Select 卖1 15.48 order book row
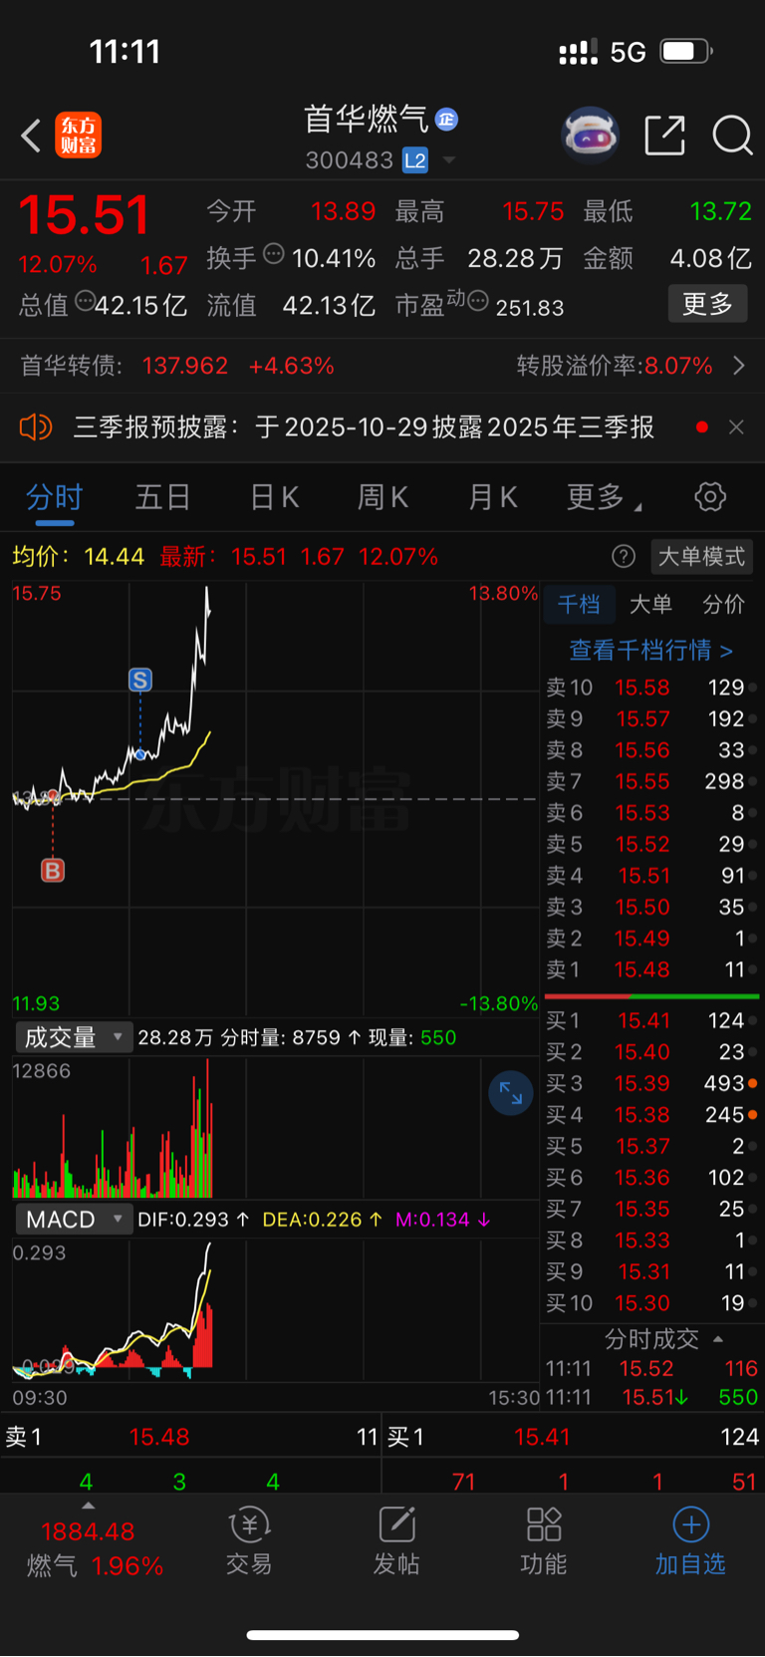765x1657 pixels. pyautogui.click(x=652, y=969)
